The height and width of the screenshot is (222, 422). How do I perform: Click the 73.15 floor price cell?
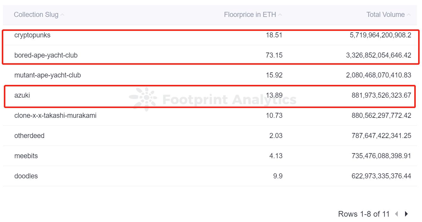[x=274, y=55]
